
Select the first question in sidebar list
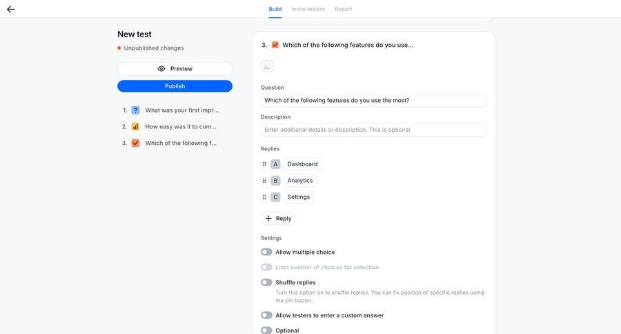click(x=181, y=110)
